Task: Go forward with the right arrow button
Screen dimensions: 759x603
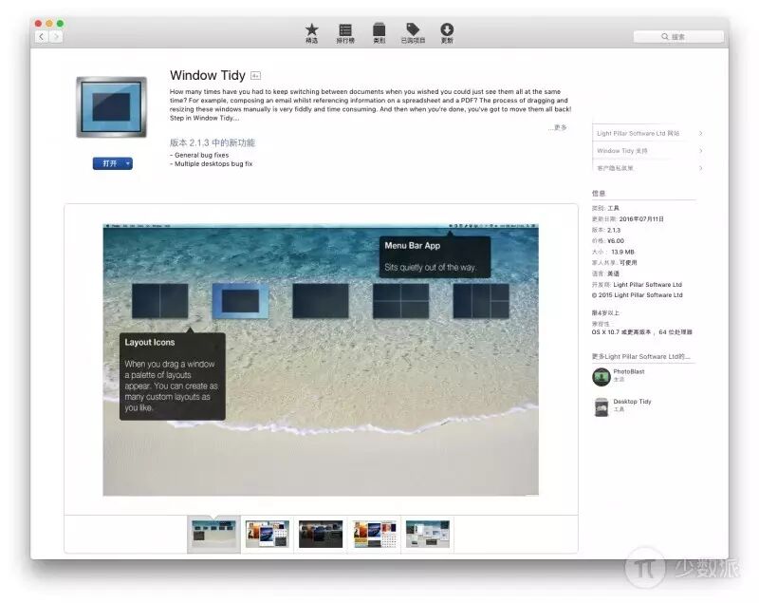Action: 56,36
